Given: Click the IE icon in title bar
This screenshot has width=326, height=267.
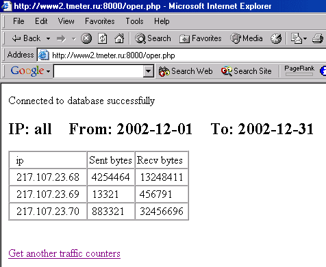Looking at the screenshot, I should tap(6, 6).
